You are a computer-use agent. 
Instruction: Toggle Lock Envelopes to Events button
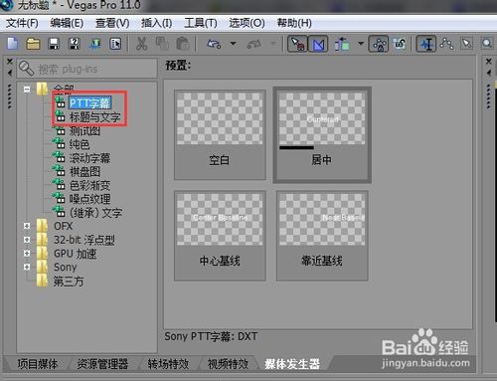pos(379,44)
